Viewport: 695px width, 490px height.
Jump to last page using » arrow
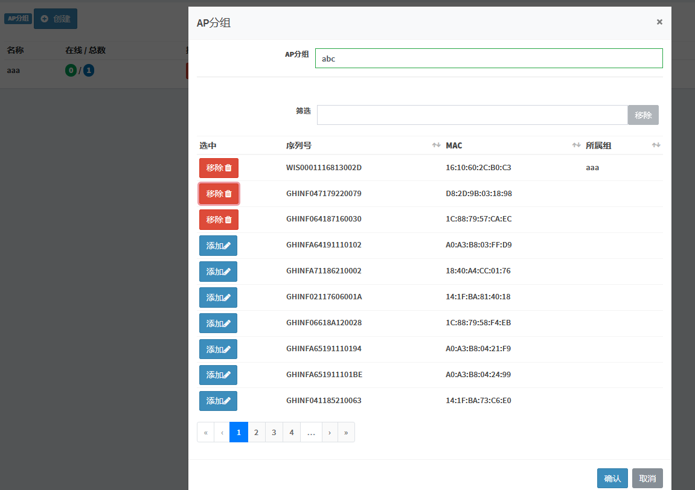coord(346,432)
